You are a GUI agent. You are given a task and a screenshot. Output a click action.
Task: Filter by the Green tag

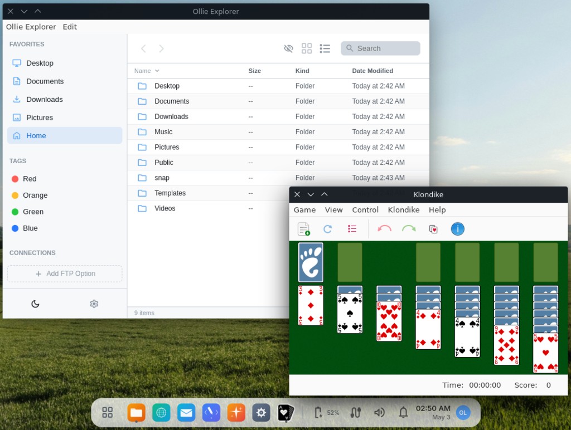point(27,212)
